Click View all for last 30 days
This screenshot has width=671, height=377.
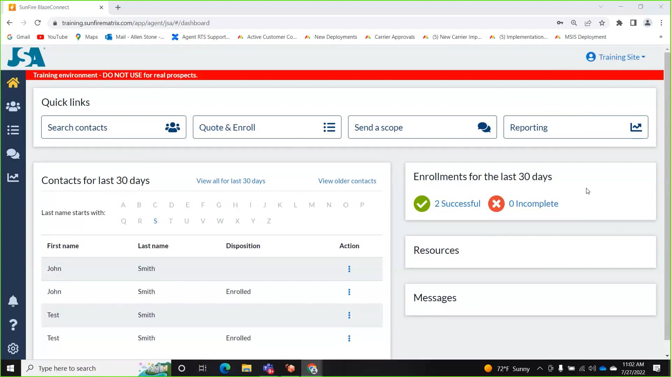coord(231,181)
